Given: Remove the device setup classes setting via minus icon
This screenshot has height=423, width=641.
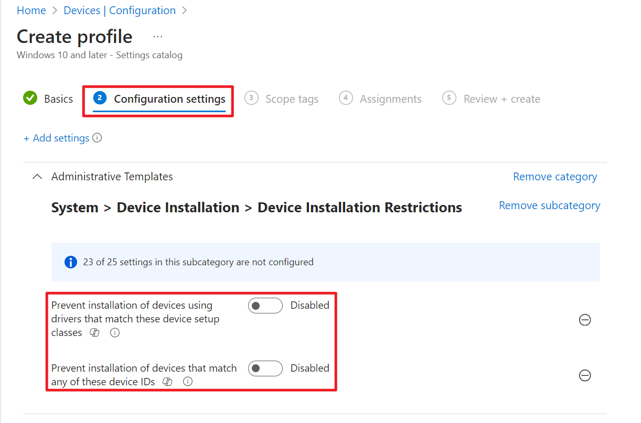Looking at the screenshot, I should point(585,320).
